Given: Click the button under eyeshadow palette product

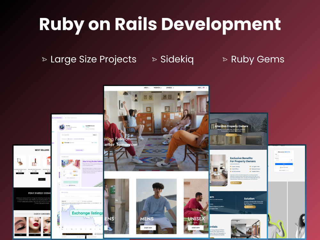Looking at the screenshot, I should 20,173.
